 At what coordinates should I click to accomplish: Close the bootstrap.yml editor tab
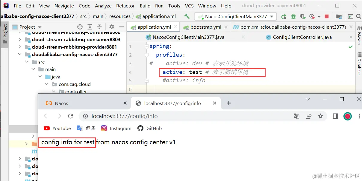226,27
